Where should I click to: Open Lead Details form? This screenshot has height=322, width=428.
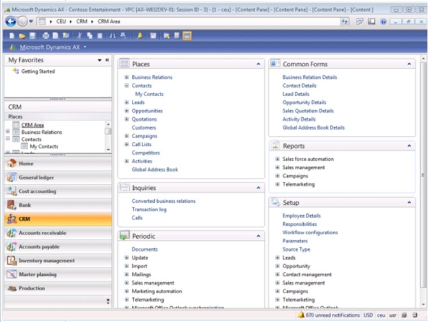(x=296, y=94)
